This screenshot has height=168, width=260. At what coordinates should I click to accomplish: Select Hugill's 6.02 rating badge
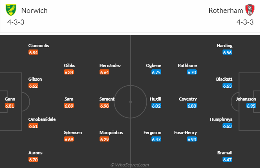coord(156,106)
